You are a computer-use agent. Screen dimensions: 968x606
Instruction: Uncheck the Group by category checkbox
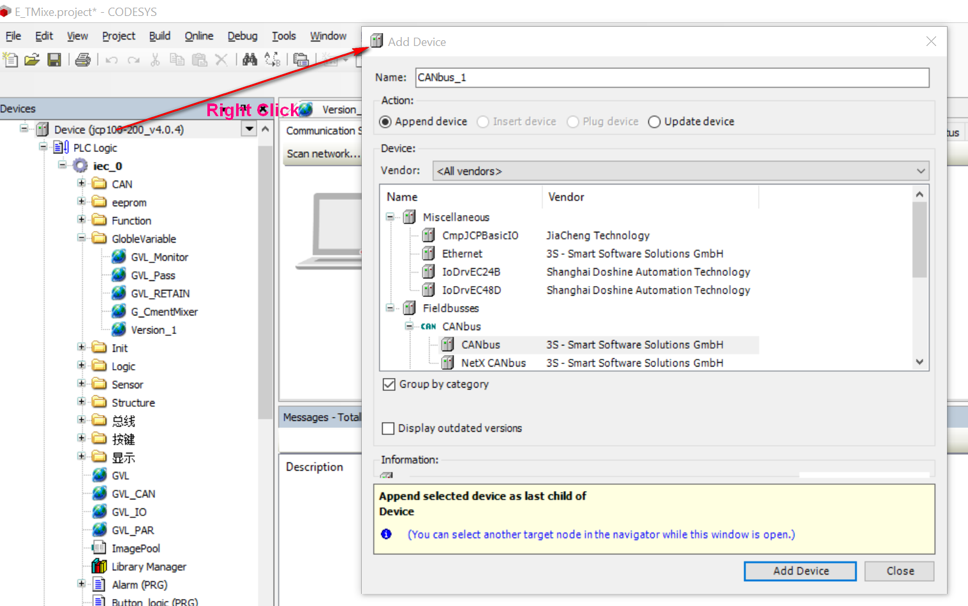click(389, 384)
